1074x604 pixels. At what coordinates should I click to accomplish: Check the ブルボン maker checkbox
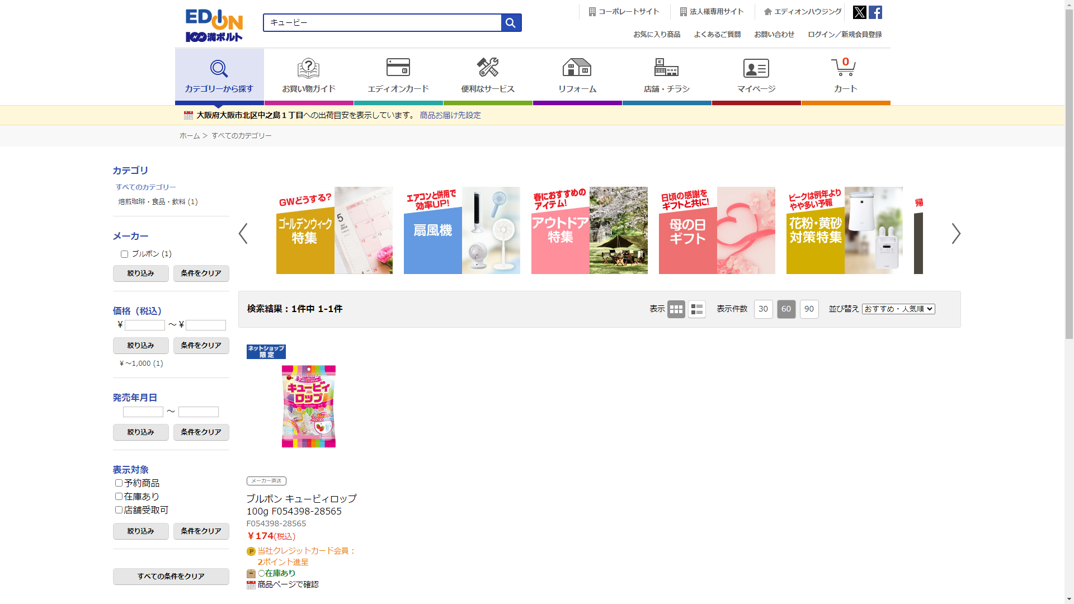(x=124, y=254)
